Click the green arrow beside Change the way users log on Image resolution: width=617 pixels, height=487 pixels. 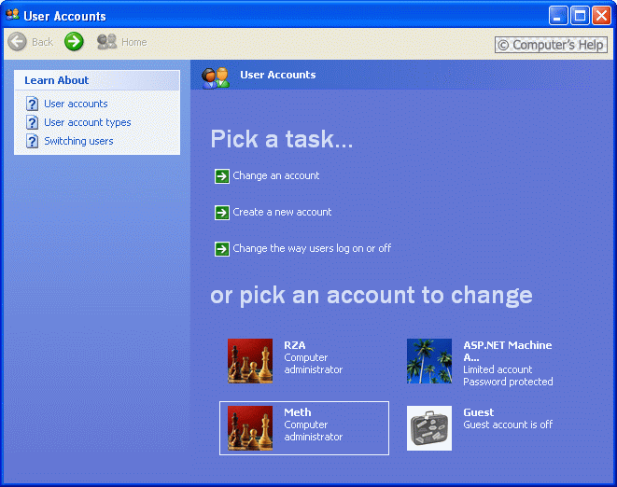click(222, 249)
